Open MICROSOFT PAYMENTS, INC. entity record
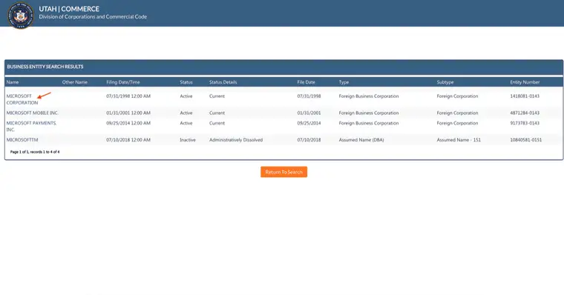Screen dimensions: 564x295 click(x=31, y=126)
